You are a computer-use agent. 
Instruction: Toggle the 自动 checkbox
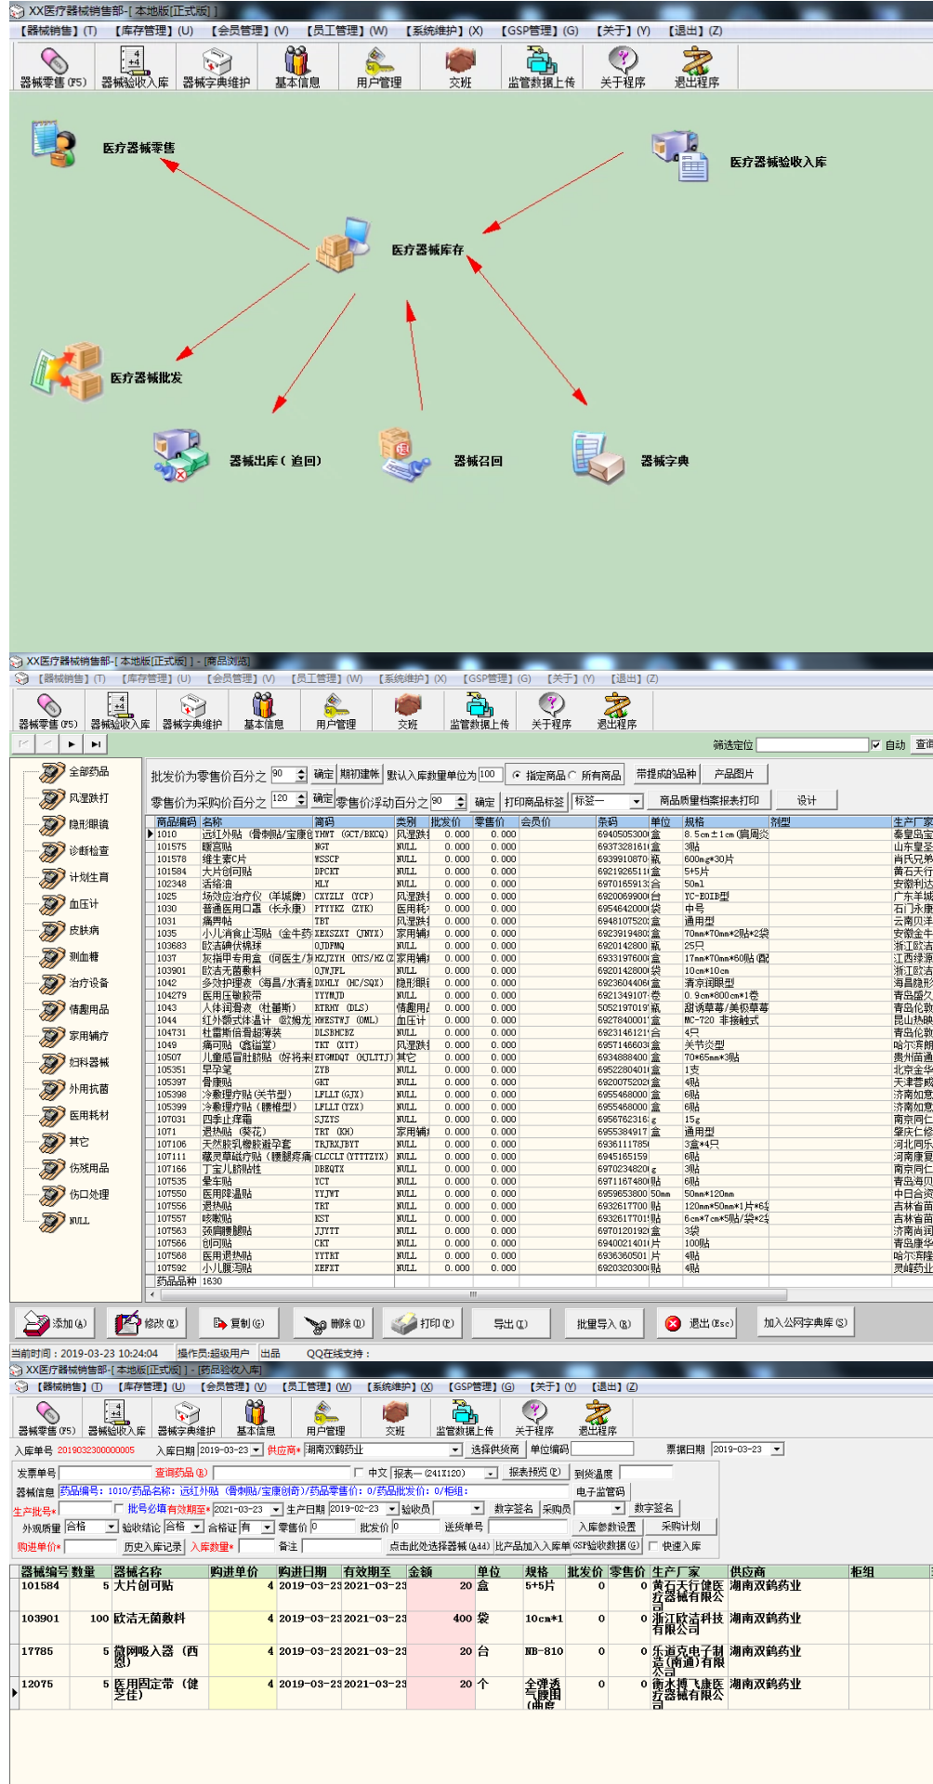click(x=875, y=745)
